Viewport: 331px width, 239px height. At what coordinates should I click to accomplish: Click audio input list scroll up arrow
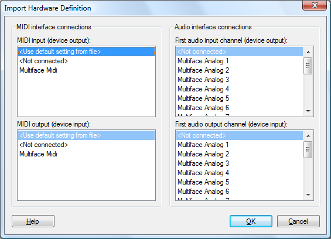tap(308, 52)
